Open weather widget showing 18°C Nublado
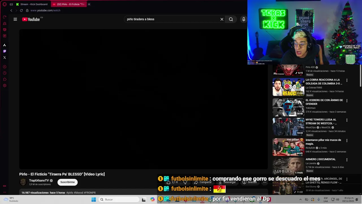This screenshot has width=362, height=204. pyautogui.click(x=11, y=199)
